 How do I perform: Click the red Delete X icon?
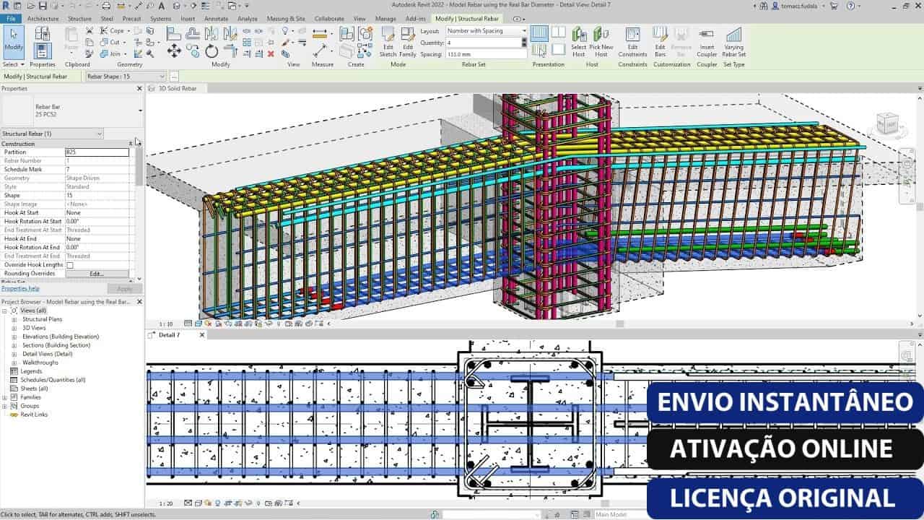pyautogui.click(x=271, y=54)
